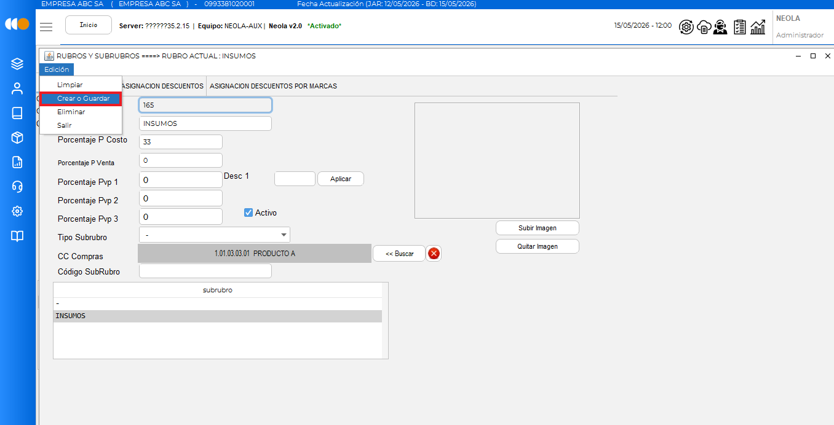834x425 pixels.
Task: Select the INSUMOS row in subrubro list
Action: [x=218, y=316]
